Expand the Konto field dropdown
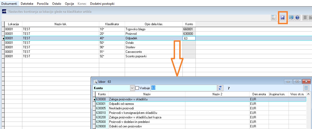Screen dimensions: 312x129 click(132, 88)
